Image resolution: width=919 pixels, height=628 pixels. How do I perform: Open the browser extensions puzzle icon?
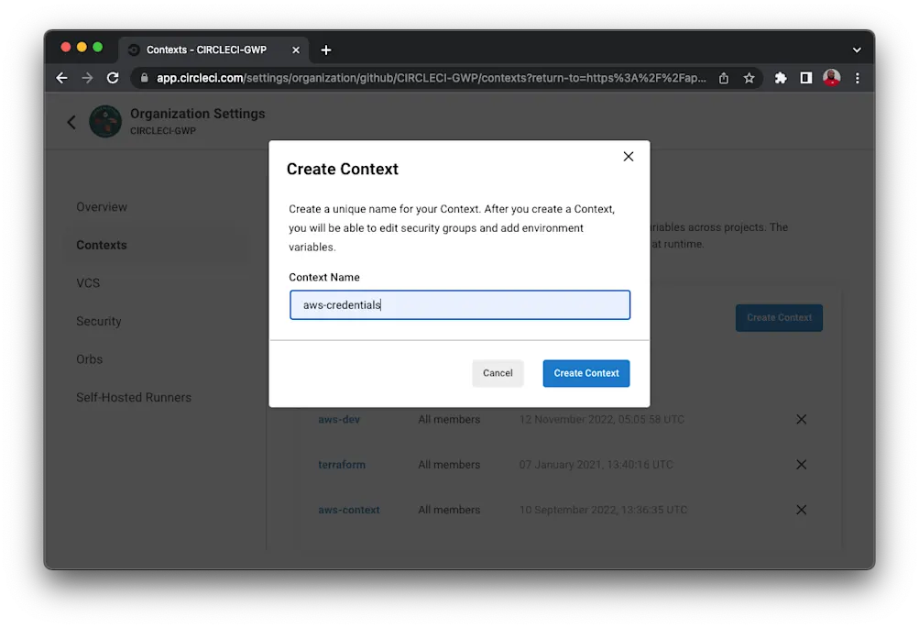780,78
